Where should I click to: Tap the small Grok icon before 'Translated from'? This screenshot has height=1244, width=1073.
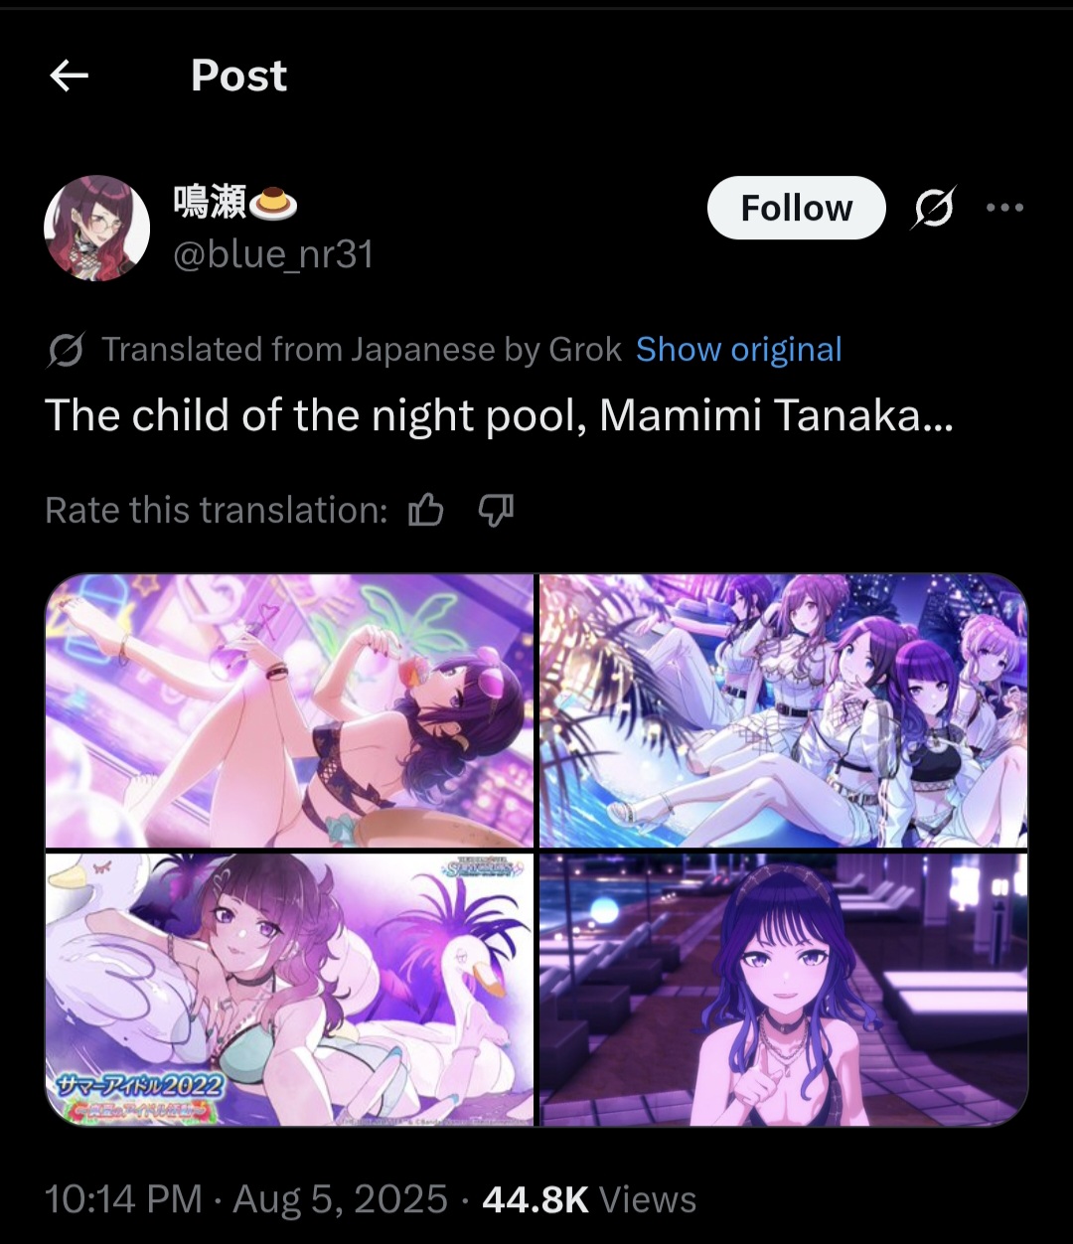pos(66,351)
